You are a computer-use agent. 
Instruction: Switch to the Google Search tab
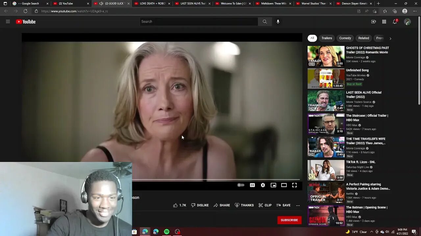click(30, 4)
